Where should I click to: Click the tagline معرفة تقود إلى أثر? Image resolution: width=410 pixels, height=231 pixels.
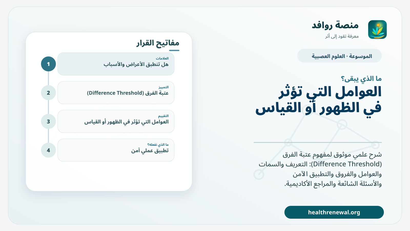tap(342, 36)
